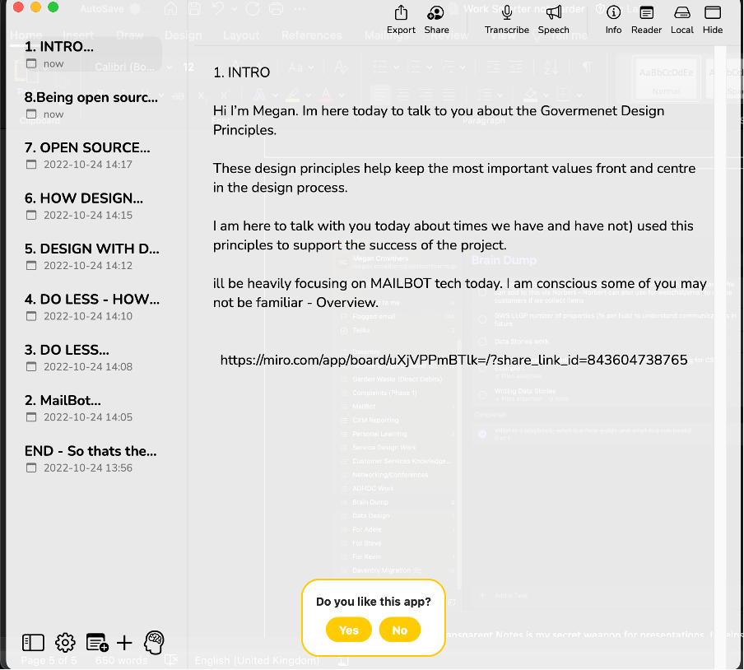
Task: Click Word's Redo circular arrow icon
Action: 253,9
